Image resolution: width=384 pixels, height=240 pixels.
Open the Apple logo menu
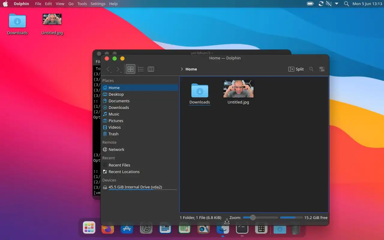[5, 4]
